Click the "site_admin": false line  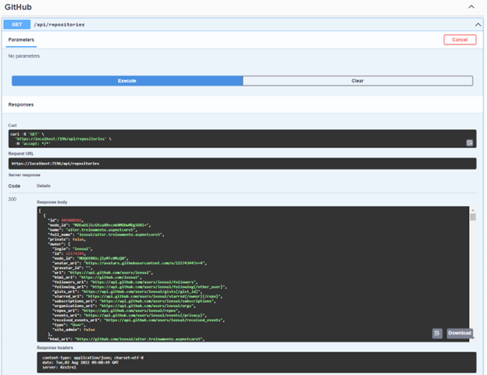pos(73,330)
